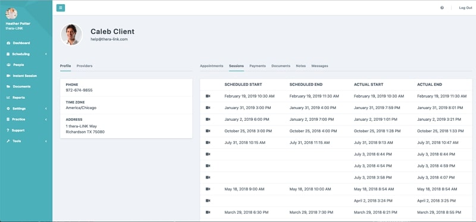Open People in the sidebar menu
The height and width of the screenshot is (222, 476).
[x=18, y=65]
